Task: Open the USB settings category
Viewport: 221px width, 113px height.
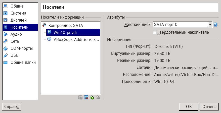Action: pos(20,55)
